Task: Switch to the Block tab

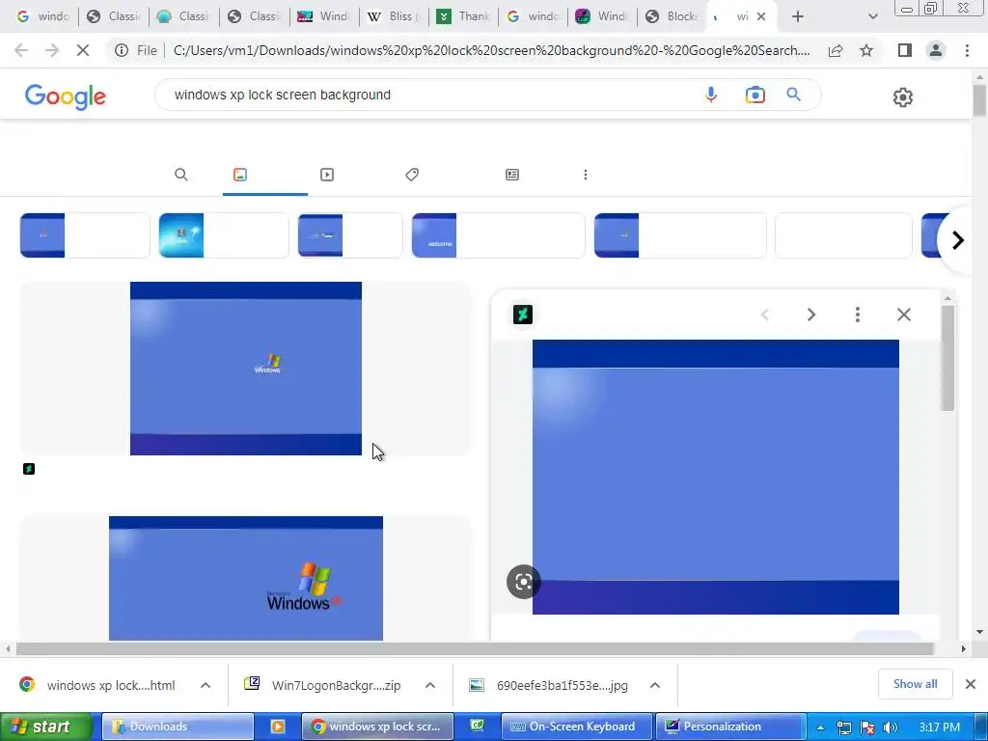Action: [x=672, y=16]
